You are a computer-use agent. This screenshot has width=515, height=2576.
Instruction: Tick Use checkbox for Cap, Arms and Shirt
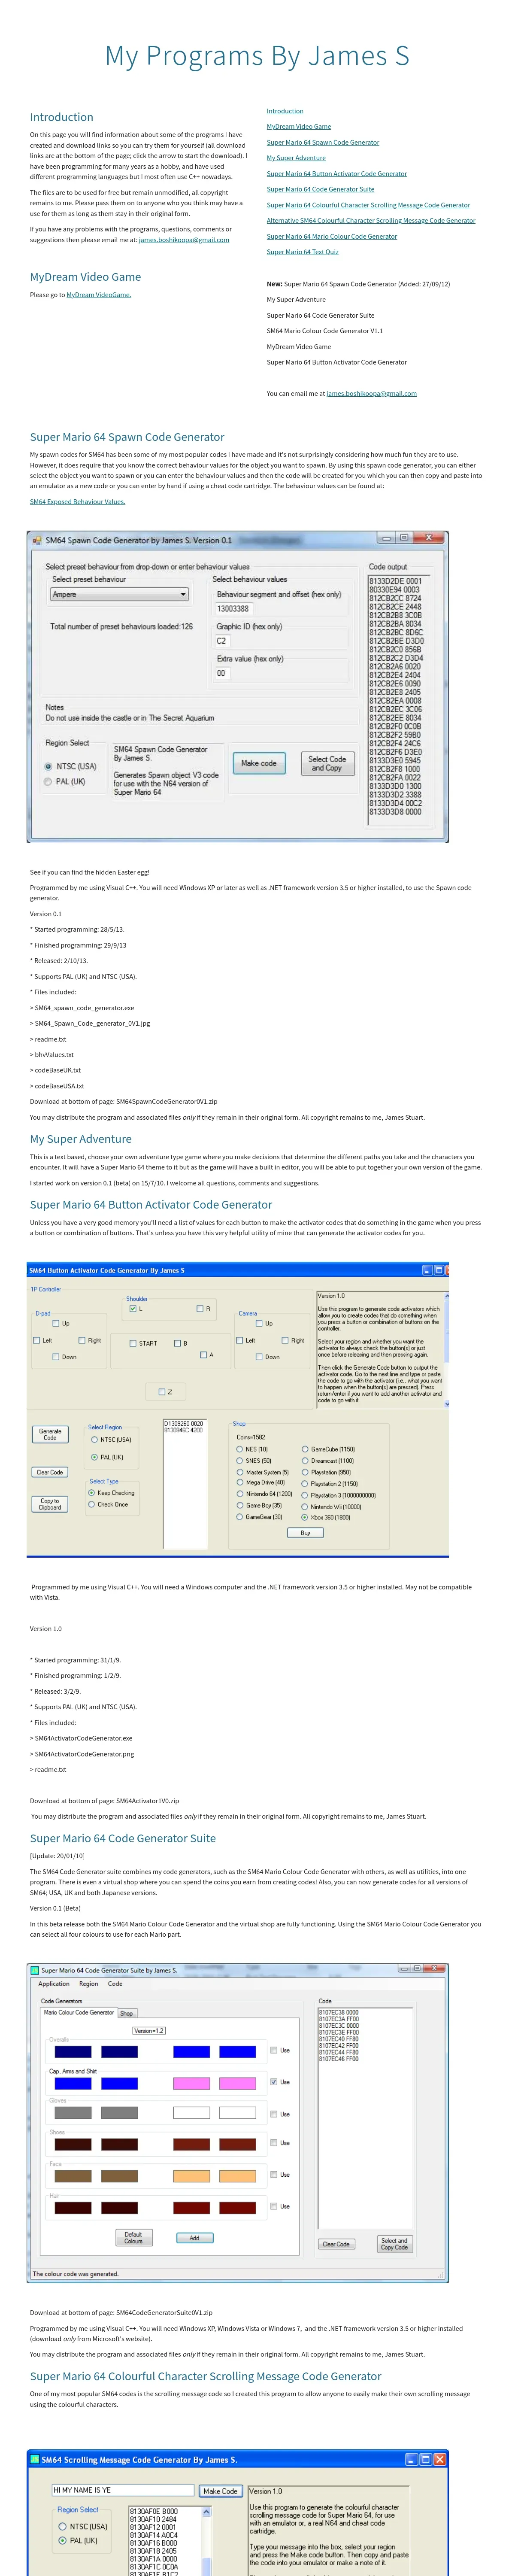coord(274,2082)
